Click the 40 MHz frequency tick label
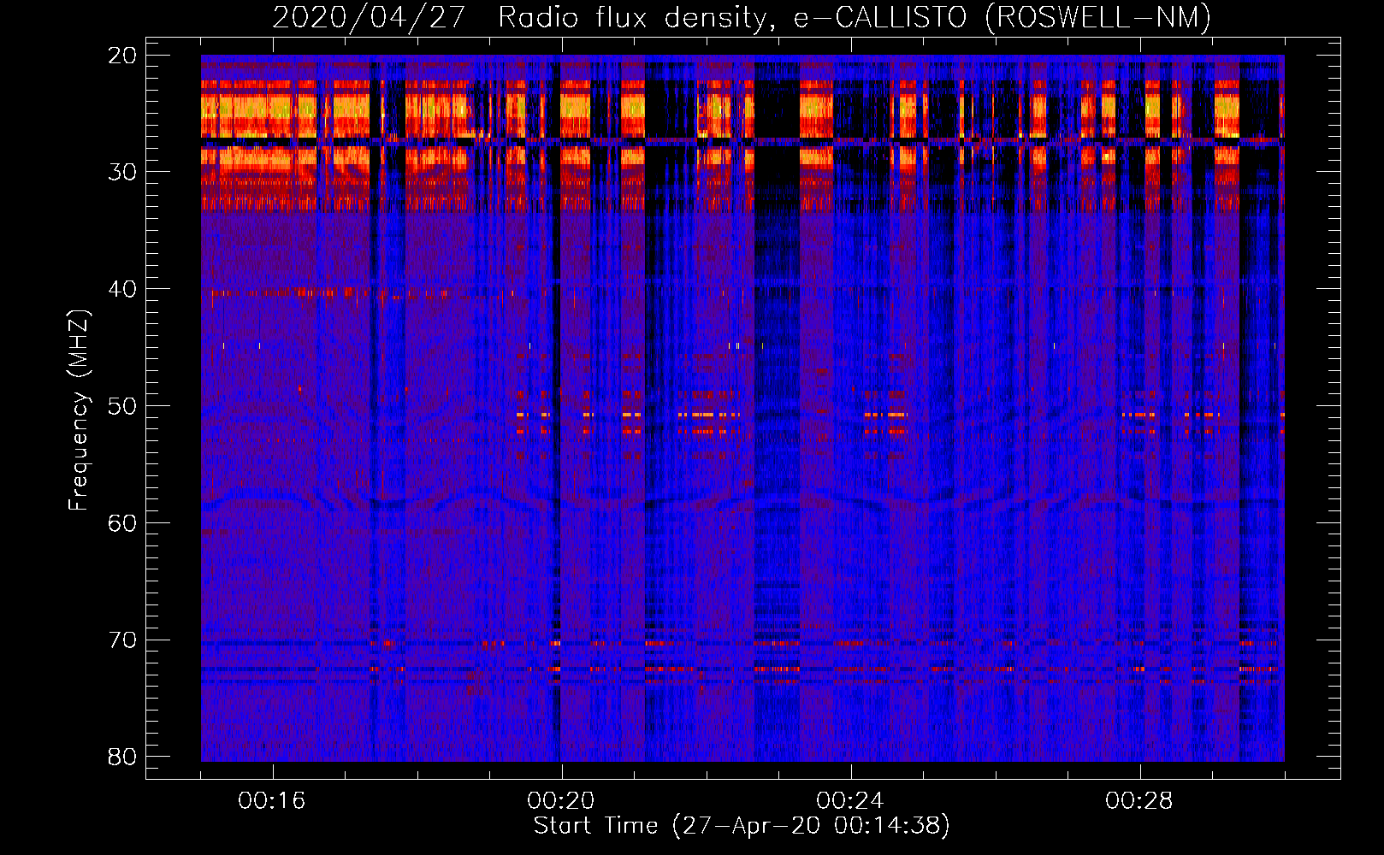Image resolution: width=1384 pixels, height=855 pixels. coord(123,289)
